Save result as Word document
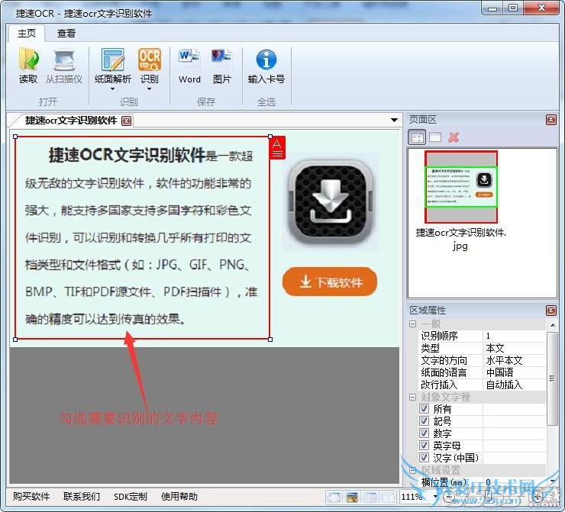This screenshot has height=512, width=565. click(189, 66)
